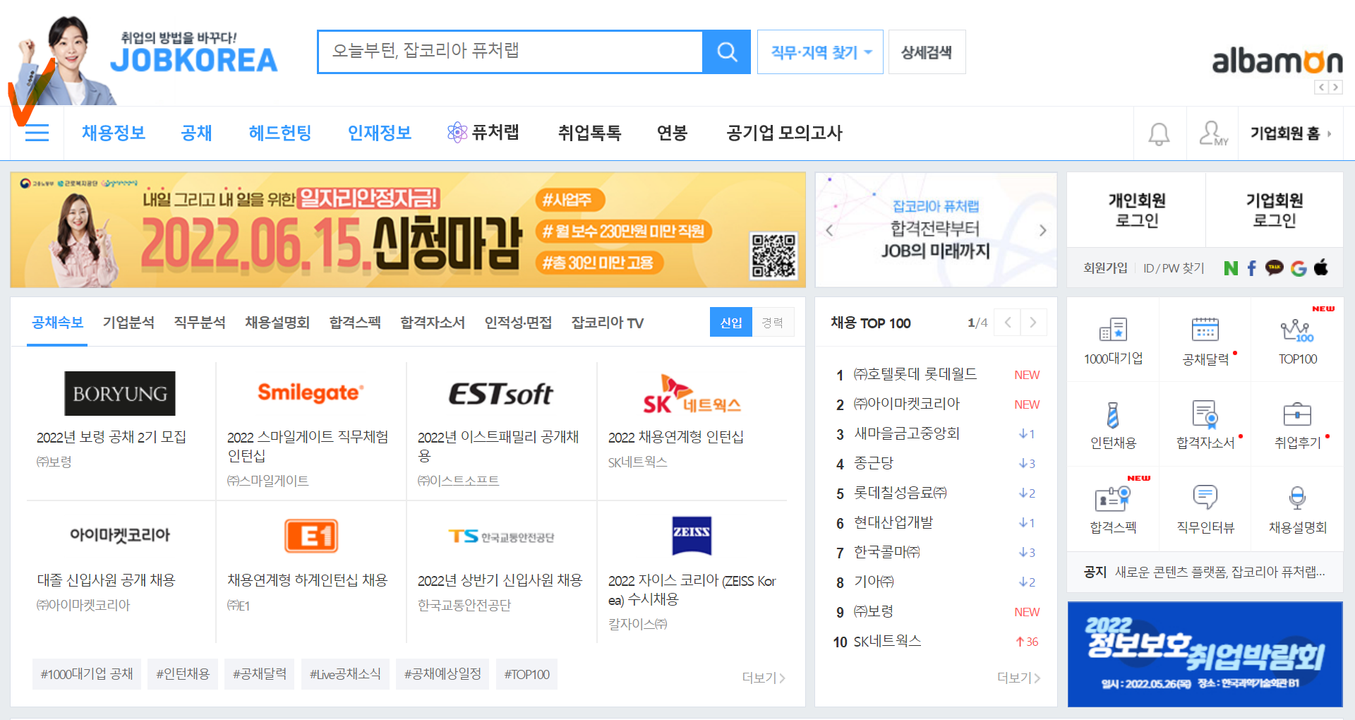The width and height of the screenshot is (1355, 720).
Task: Click the Google login icon
Action: [1299, 268]
